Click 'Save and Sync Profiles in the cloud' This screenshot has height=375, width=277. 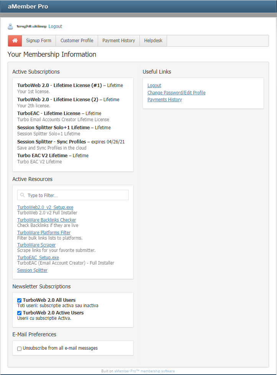(52, 148)
